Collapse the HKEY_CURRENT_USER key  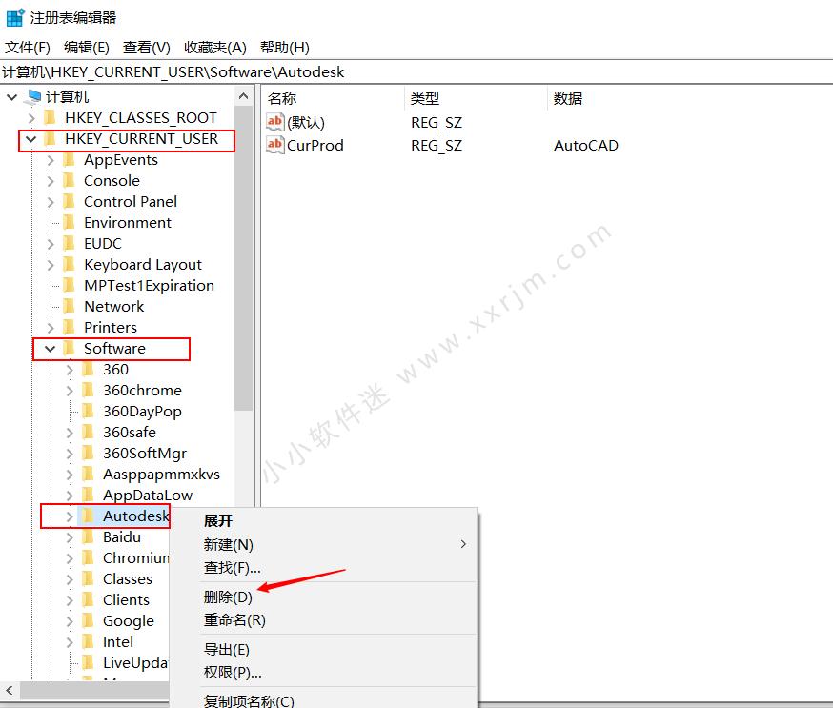pos(31,139)
